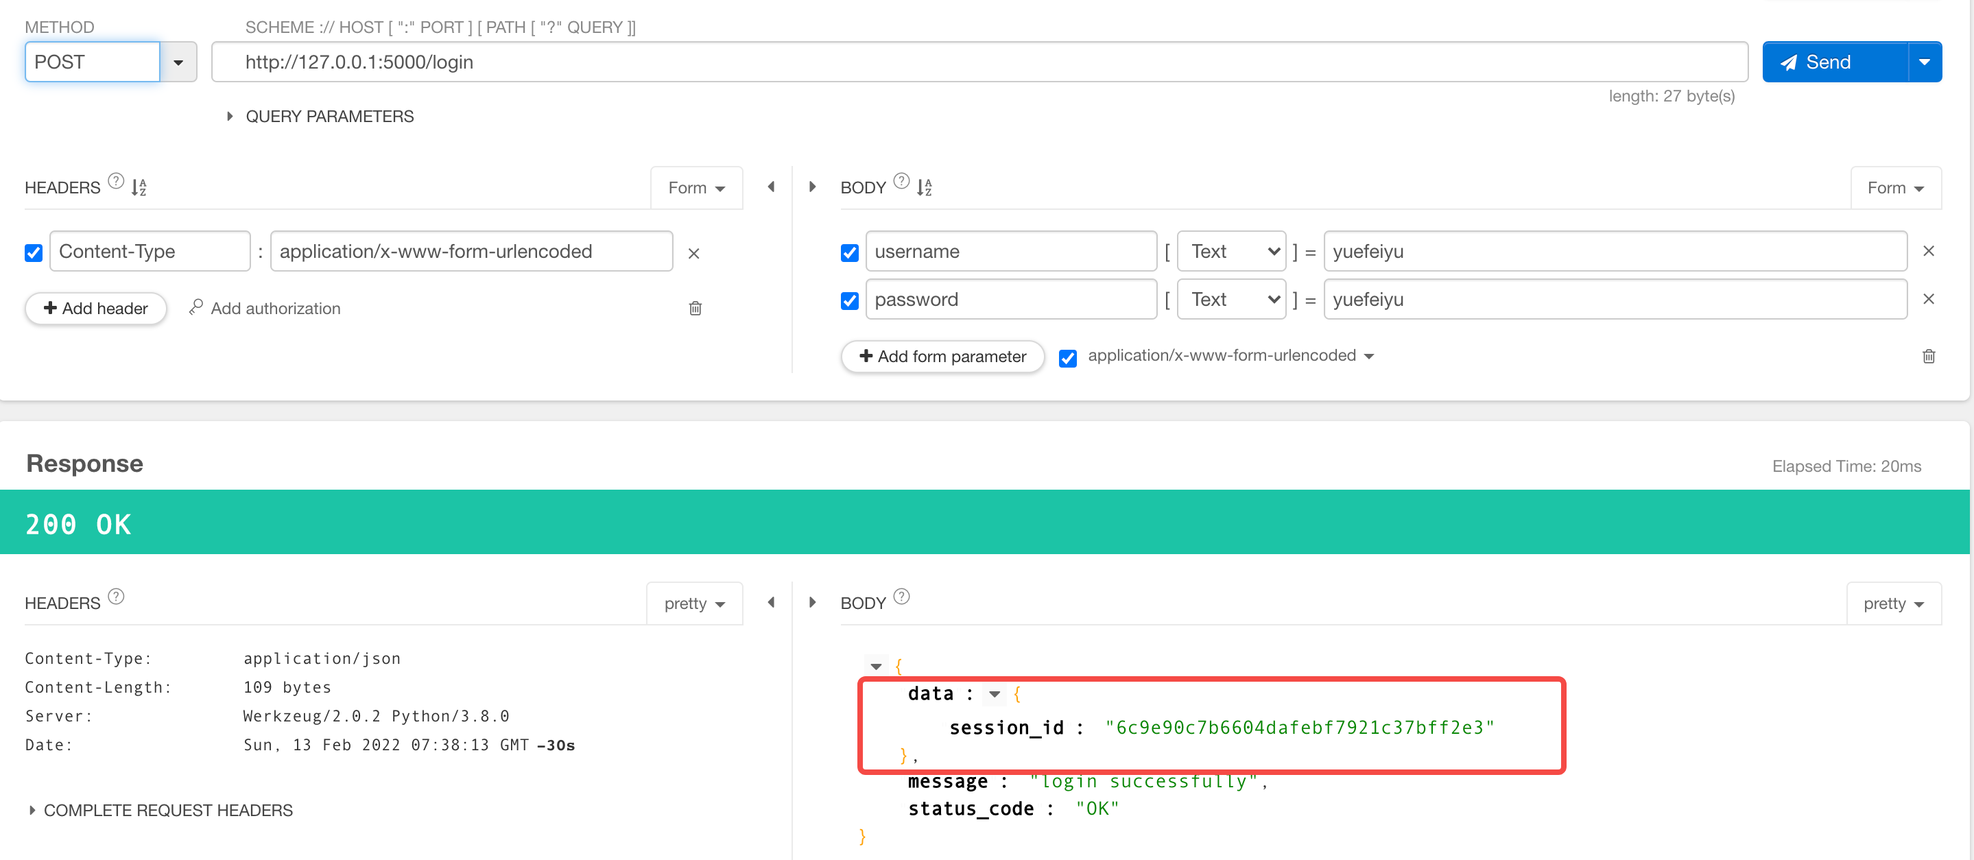
Task: Edit the username value yuefeiyu
Action: click(x=1615, y=252)
